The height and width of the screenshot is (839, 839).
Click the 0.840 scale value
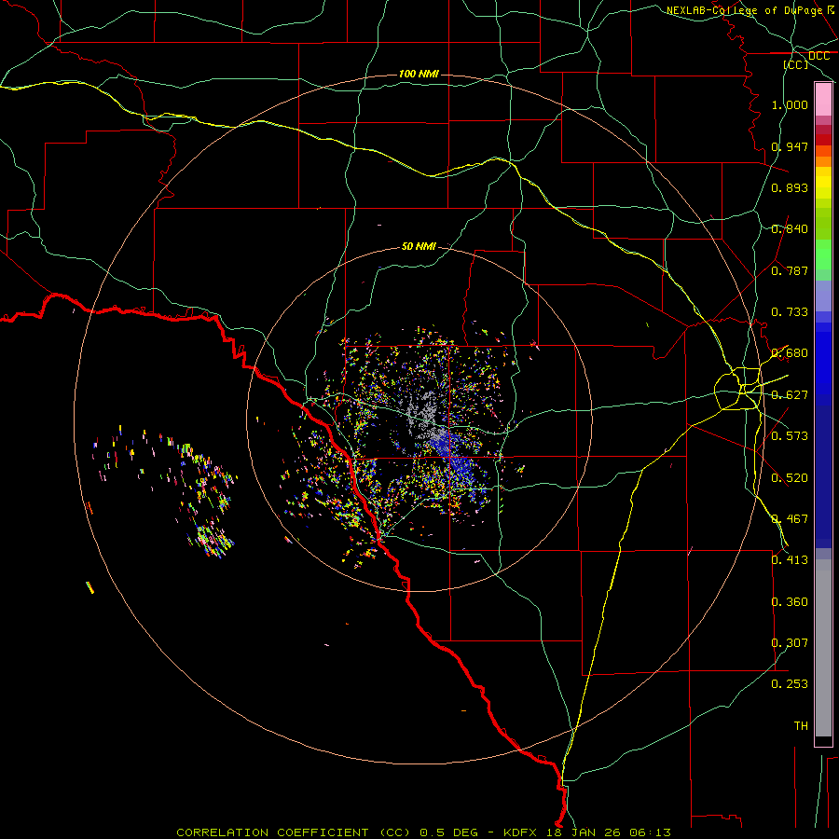tap(790, 229)
